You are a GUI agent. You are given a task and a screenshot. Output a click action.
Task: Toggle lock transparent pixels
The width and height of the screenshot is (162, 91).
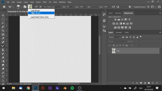click(114, 45)
